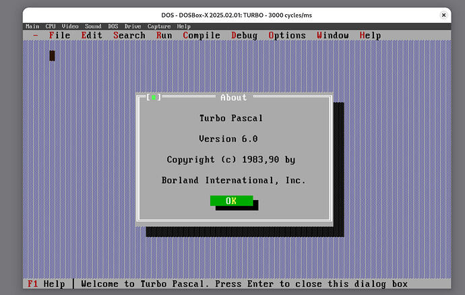Open DOSBox-X Main menu
Viewport: 465px width, 295px height.
click(32, 26)
